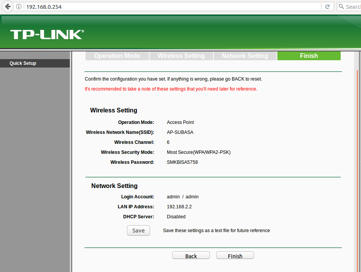Image resolution: width=361 pixels, height=272 pixels.
Task: Click the LAN IP Address value 192.168.2.2
Action: (180, 206)
